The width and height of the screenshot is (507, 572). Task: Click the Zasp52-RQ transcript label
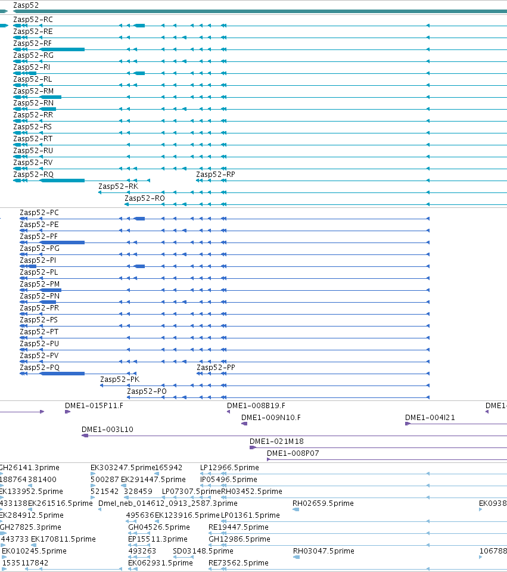33,175
